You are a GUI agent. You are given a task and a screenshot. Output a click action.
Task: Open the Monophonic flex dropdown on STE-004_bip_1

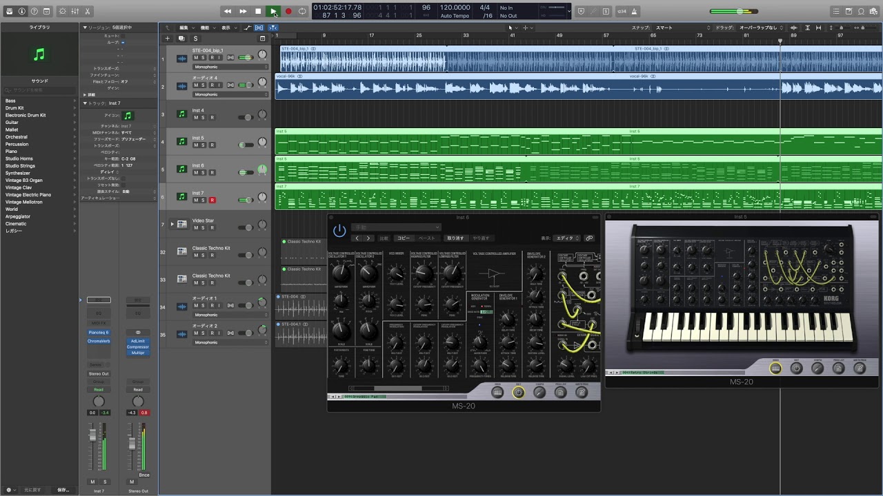click(x=230, y=67)
